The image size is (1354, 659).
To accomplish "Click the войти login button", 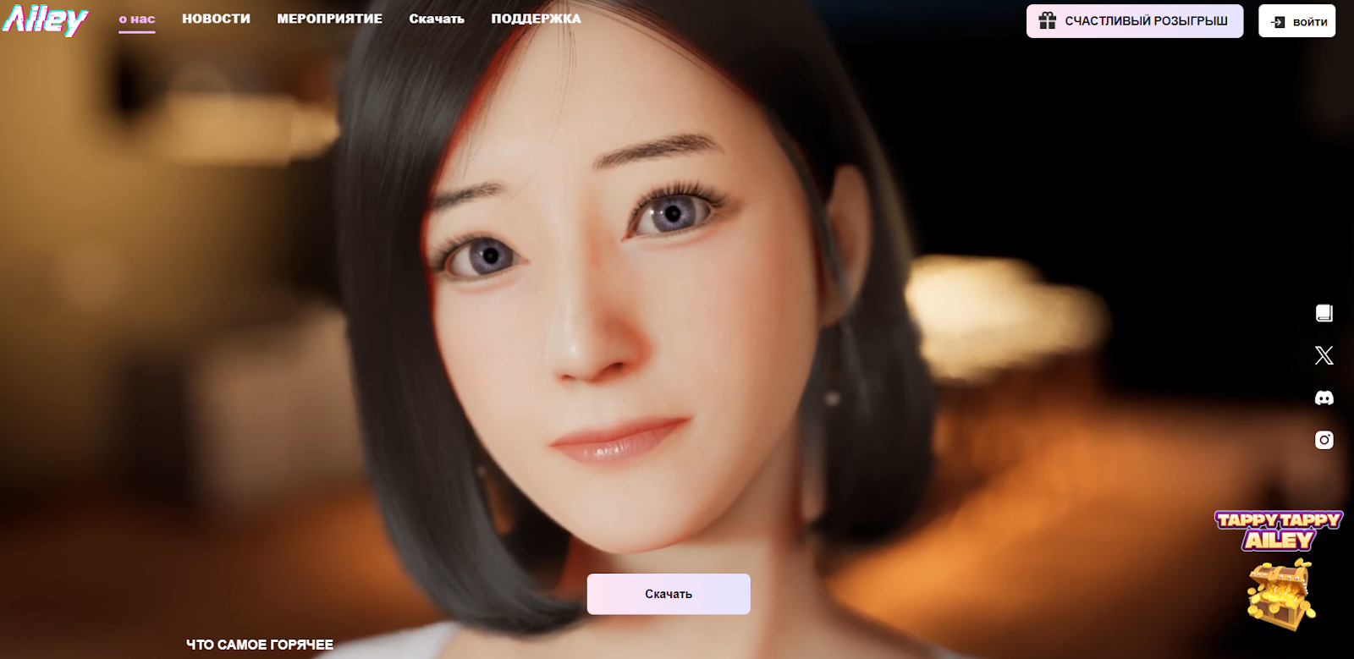I will click(x=1297, y=21).
